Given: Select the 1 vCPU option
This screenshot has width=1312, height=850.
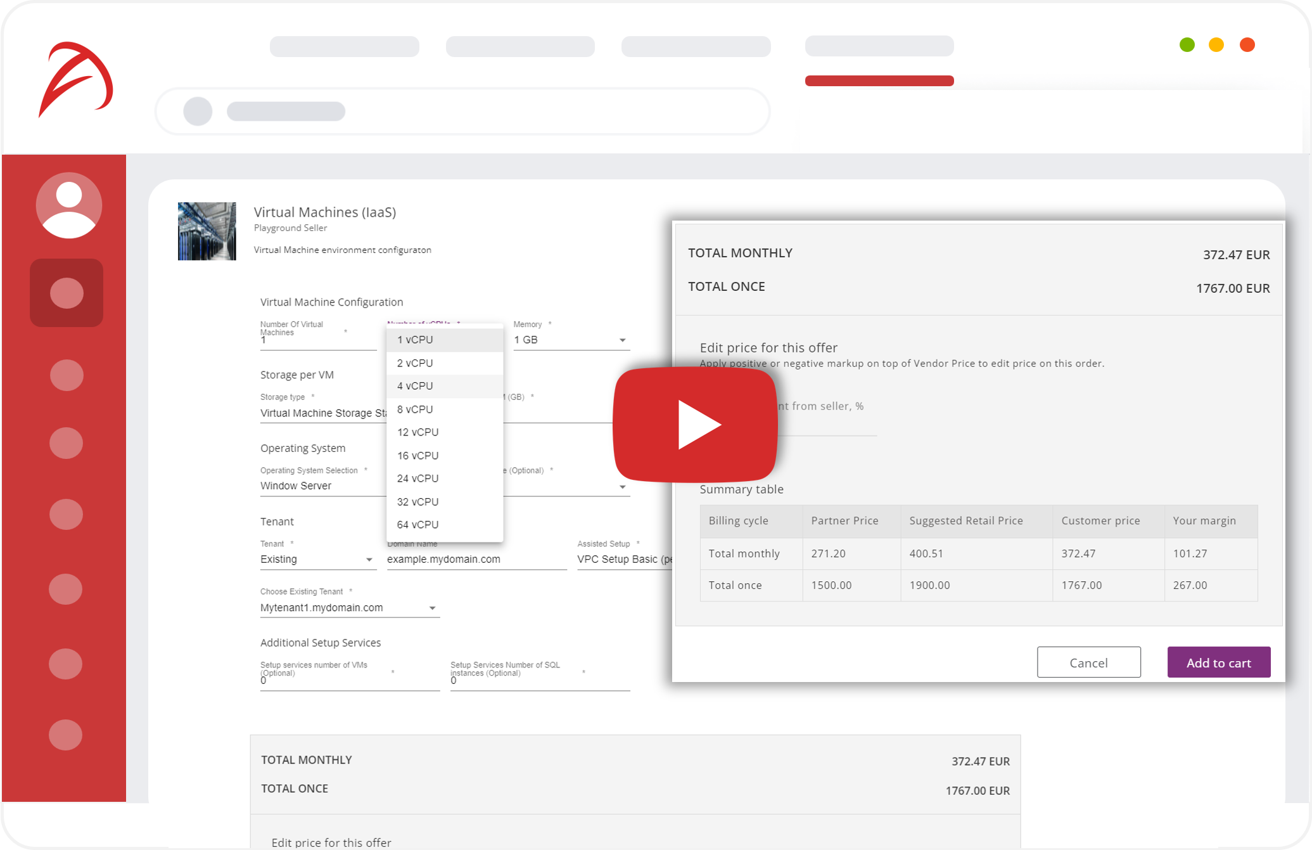Looking at the screenshot, I should click(445, 340).
